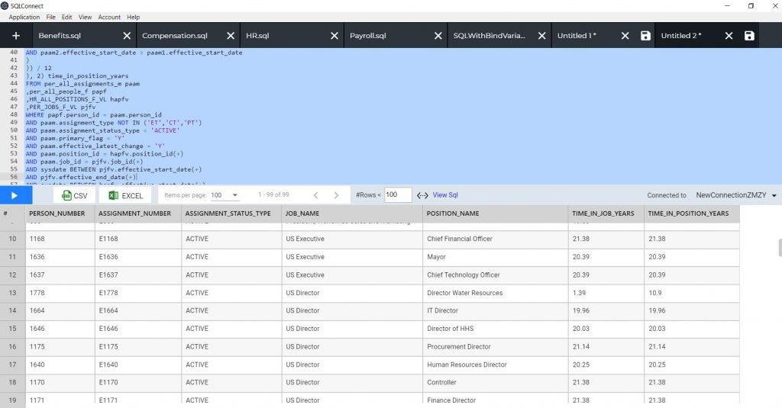Select row number 16 in results

point(12,346)
